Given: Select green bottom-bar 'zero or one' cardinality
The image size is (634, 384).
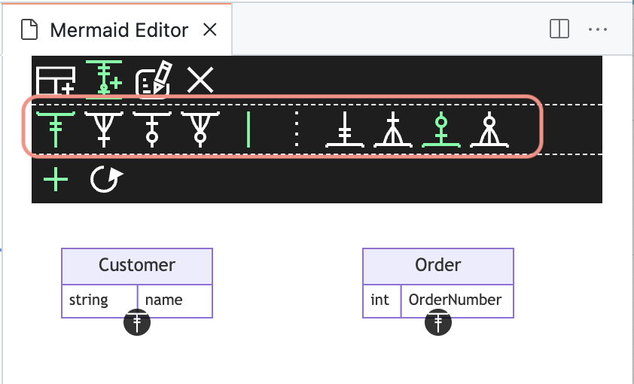Looking at the screenshot, I should (440, 130).
